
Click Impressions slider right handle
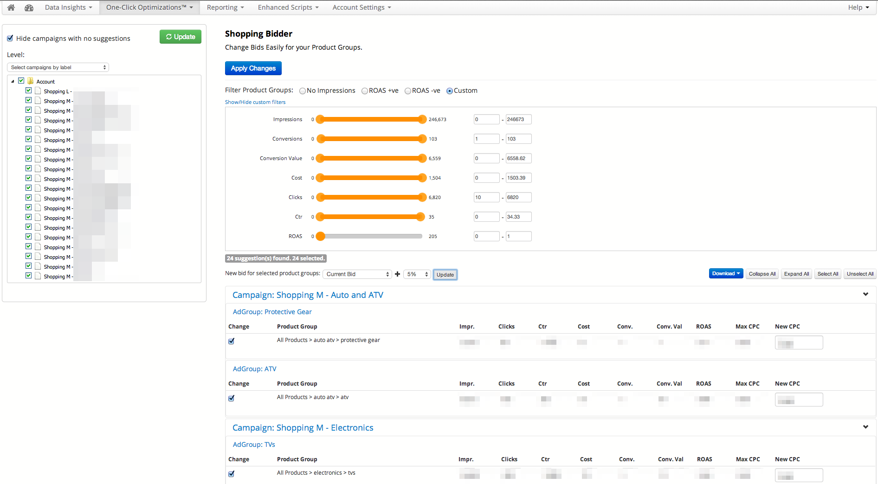[x=422, y=119]
